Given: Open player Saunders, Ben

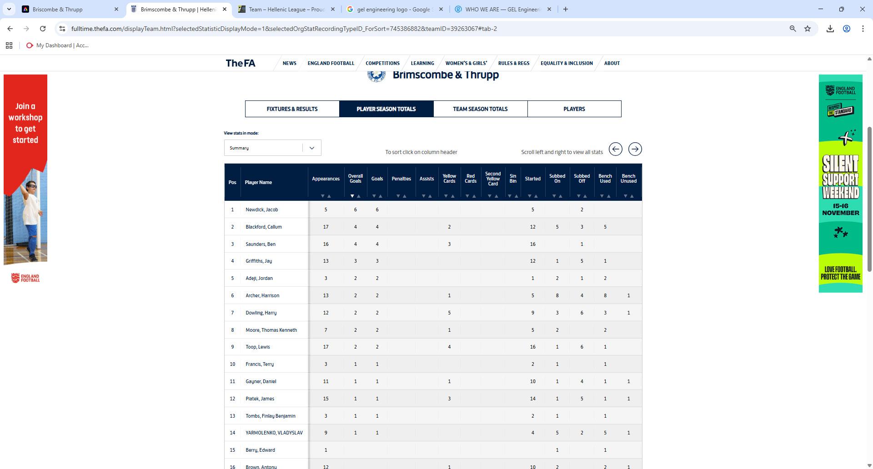Looking at the screenshot, I should tap(261, 244).
